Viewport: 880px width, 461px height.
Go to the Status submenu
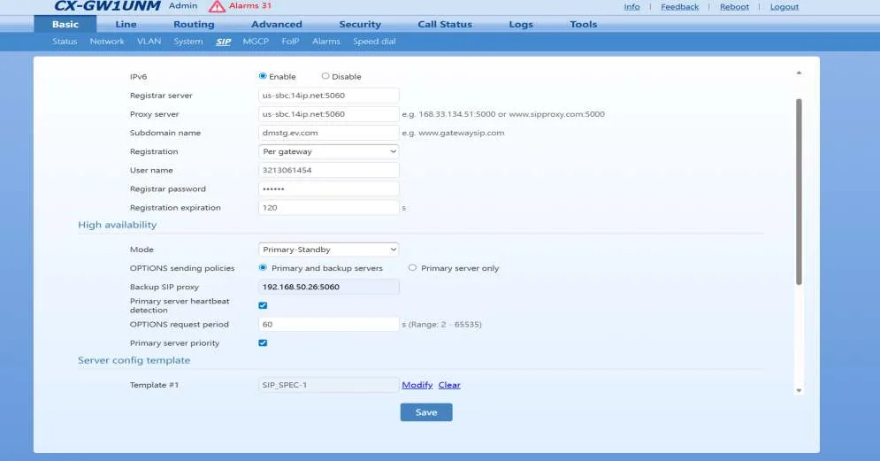pyautogui.click(x=65, y=42)
